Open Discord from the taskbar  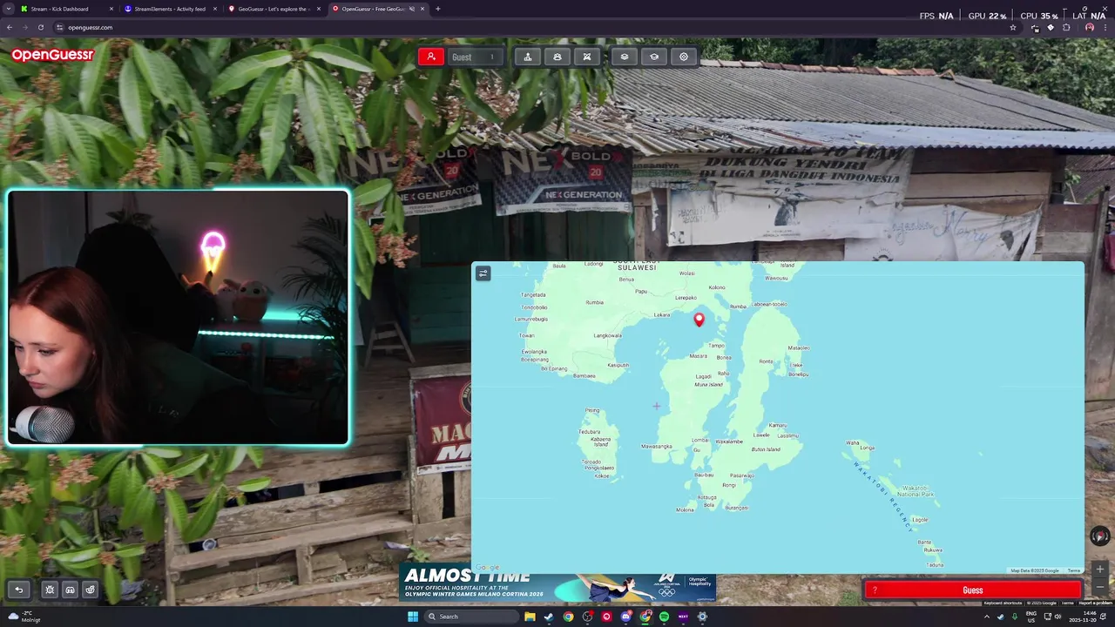coord(625,617)
